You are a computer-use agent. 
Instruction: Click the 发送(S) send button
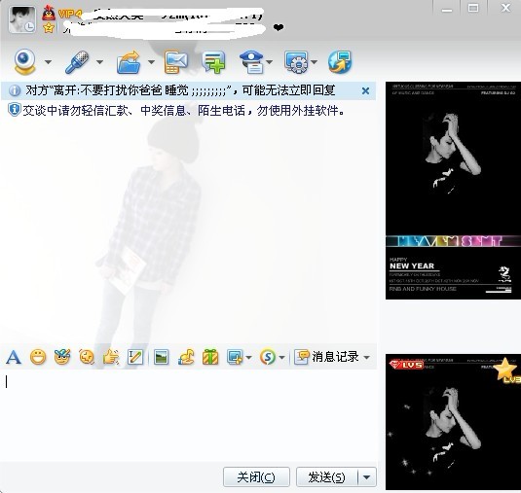(x=326, y=477)
